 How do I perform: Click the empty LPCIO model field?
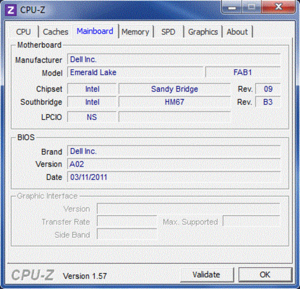tap(174, 117)
